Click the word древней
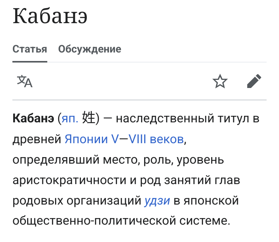This screenshot has width=279, height=242. (x=37, y=139)
